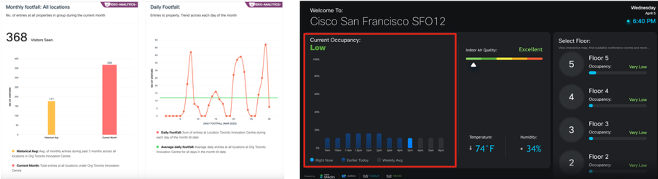Open the Floor 3 title link

598,124
